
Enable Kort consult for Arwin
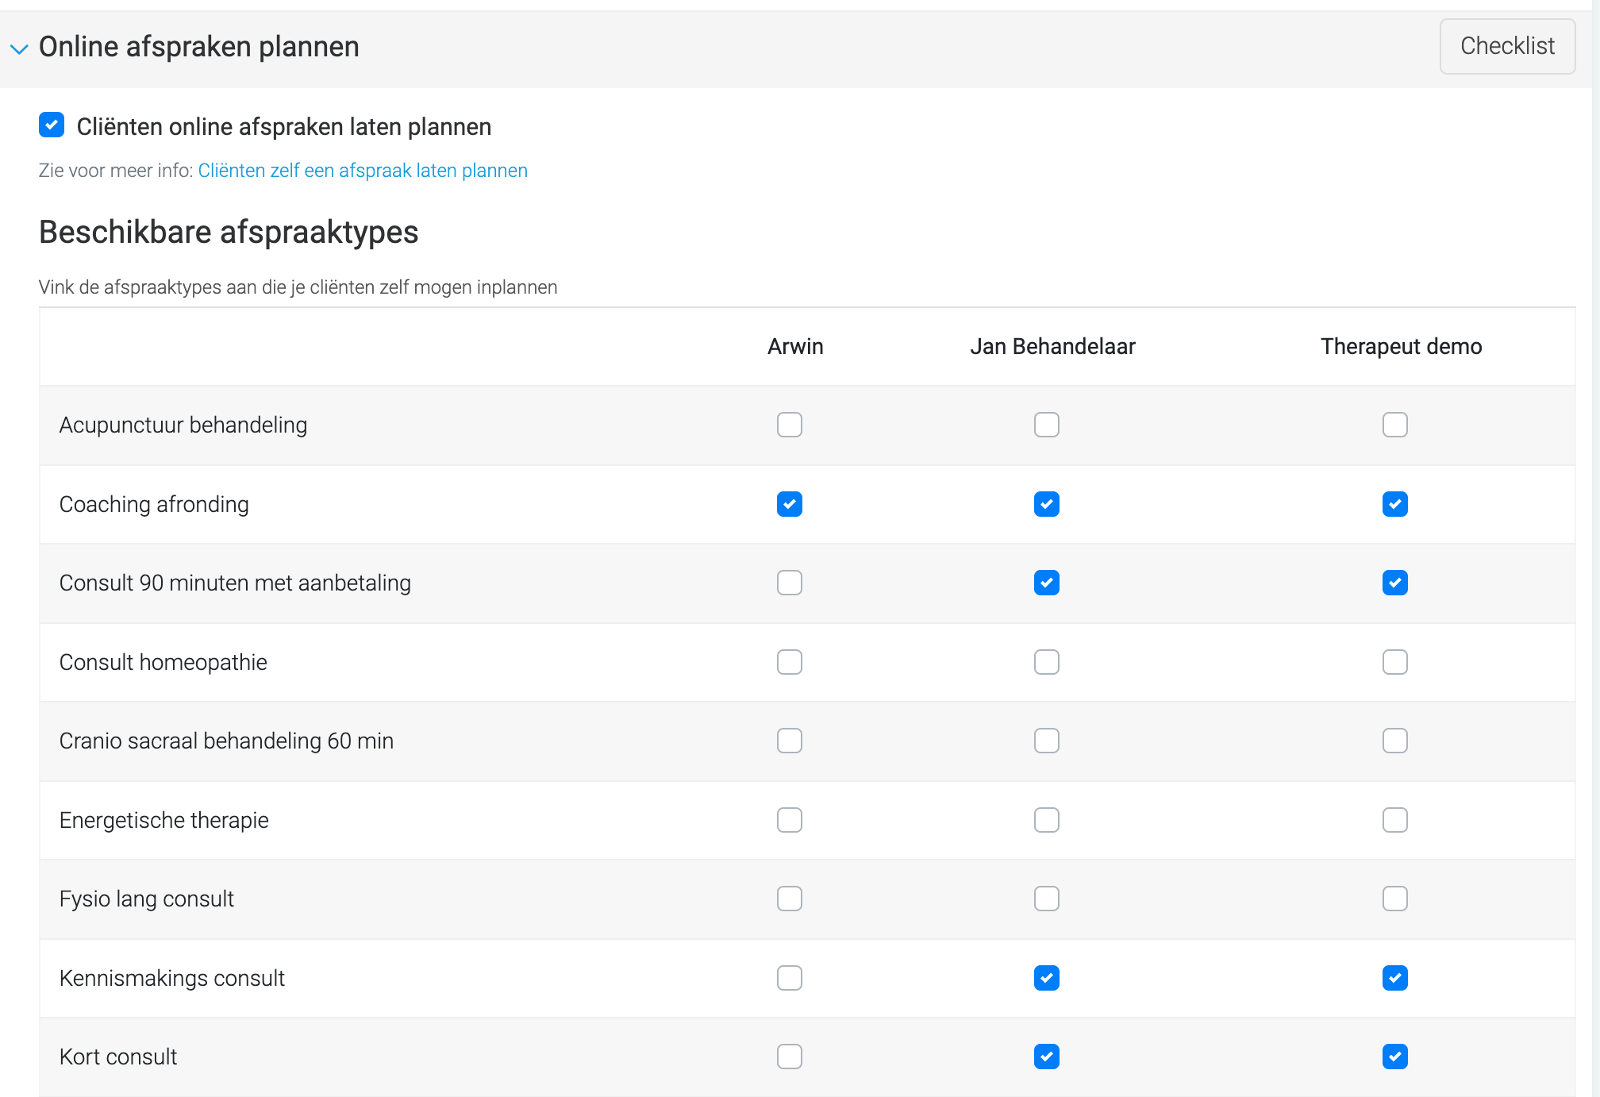(789, 1057)
